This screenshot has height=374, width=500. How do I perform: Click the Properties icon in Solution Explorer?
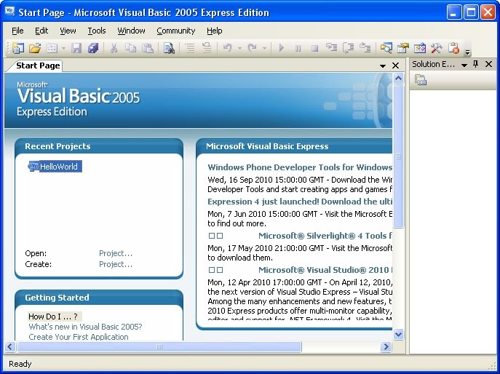pos(421,80)
